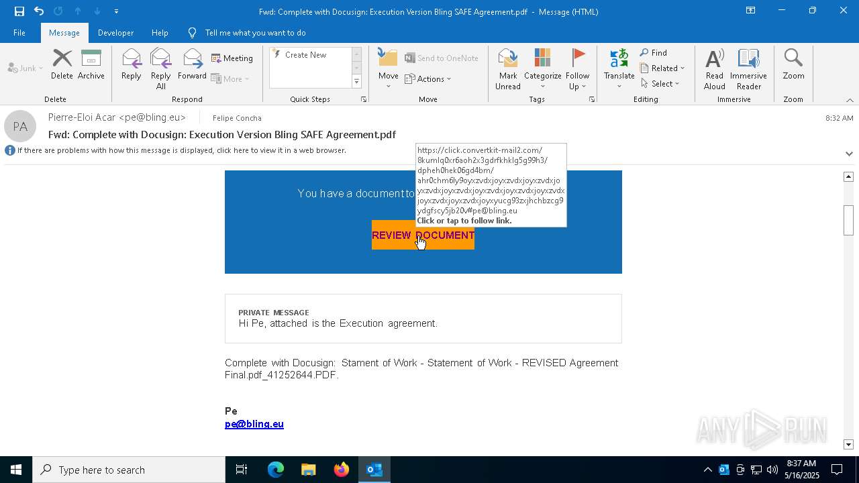Collapse the ribbon with the chevron
The height and width of the screenshot is (483, 859).
click(x=850, y=100)
